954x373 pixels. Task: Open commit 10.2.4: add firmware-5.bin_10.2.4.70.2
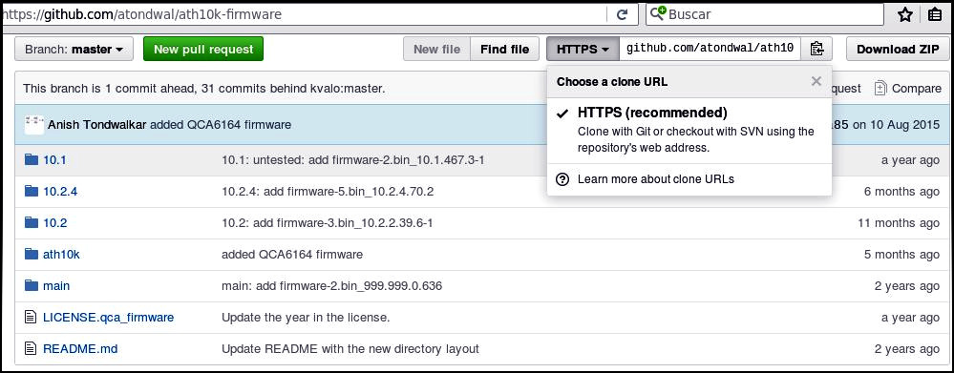[x=328, y=192]
